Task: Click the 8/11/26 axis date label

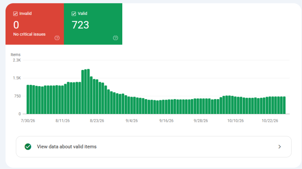Action: tap(63, 121)
